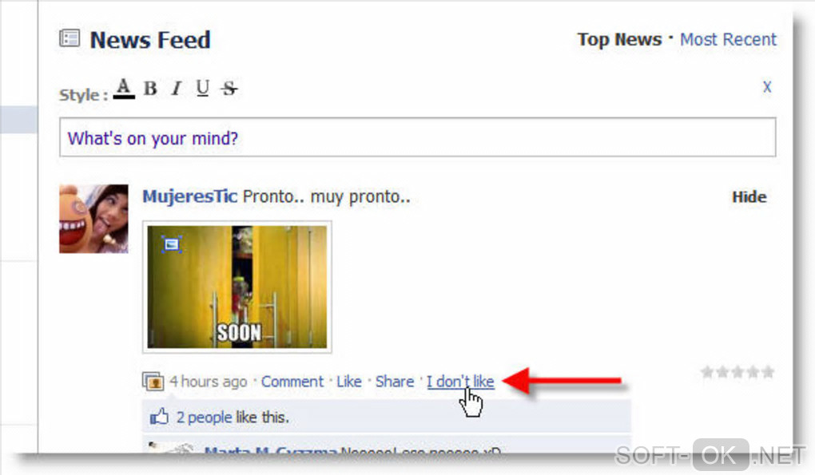Like the MujeresTic post

coord(348,382)
